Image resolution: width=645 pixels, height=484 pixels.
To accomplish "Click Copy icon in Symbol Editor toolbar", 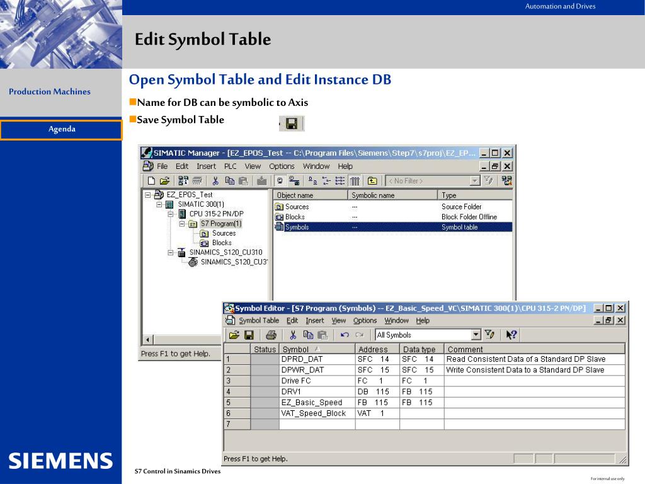I will click(x=307, y=335).
